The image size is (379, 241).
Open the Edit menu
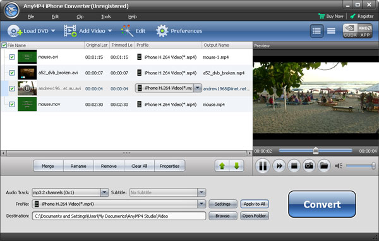point(55,16)
